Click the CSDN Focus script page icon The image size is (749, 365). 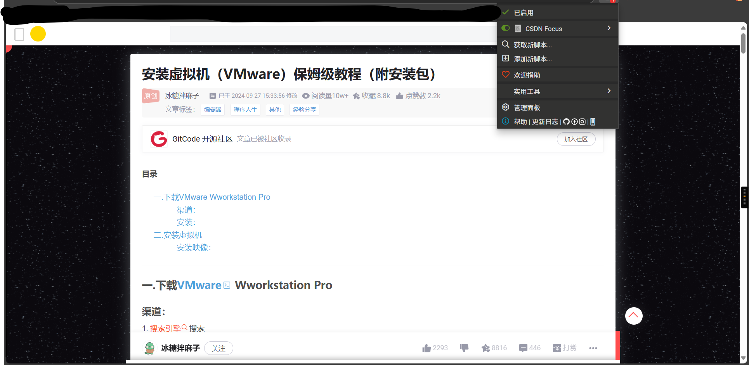518,28
